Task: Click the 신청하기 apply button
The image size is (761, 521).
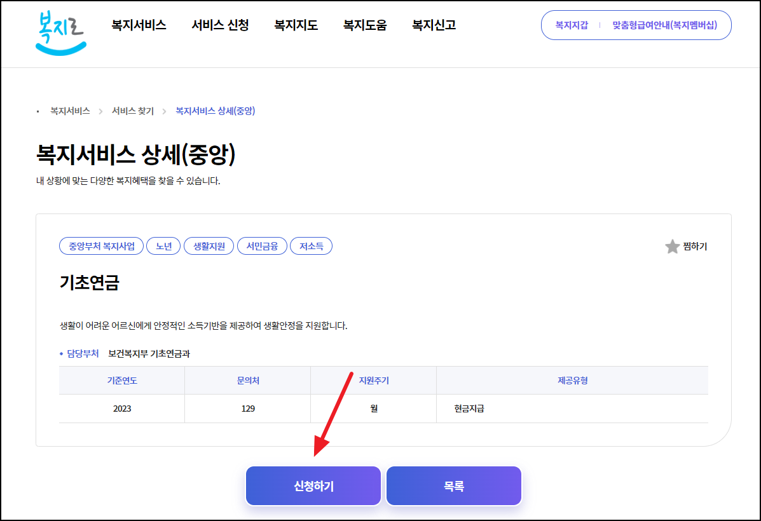Action: 313,485
